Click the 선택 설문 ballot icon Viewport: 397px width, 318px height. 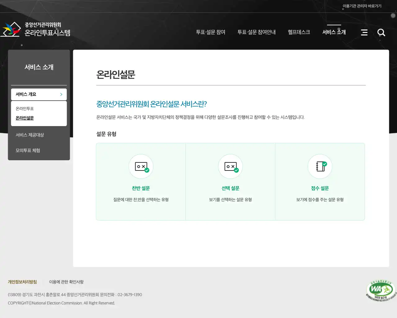[x=230, y=166]
